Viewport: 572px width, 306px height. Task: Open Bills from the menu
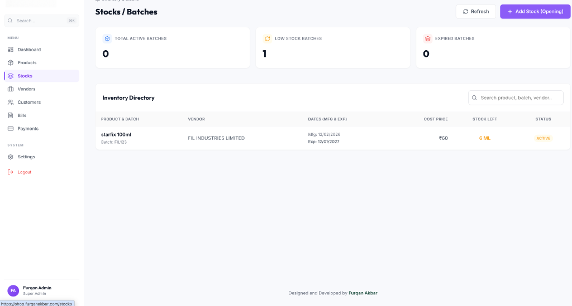coord(41,115)
